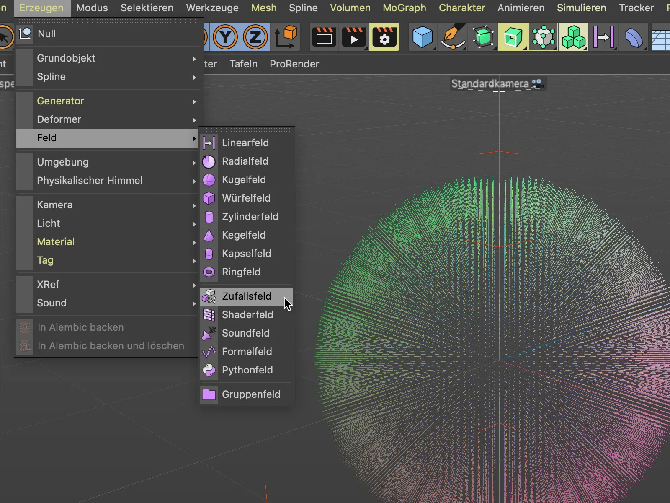Select the Würfelfeld cube icon
Viewport: 670px width, 503px height.
pos(209,198)
